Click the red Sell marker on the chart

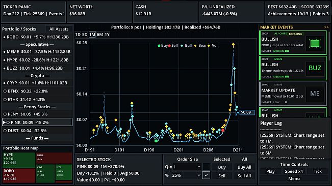click(x=223, y=130)
